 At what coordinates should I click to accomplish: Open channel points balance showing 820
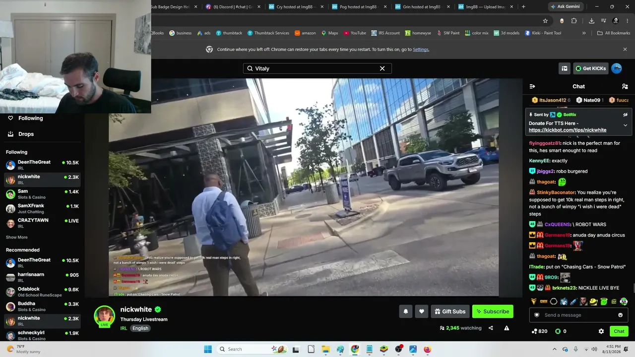pyautogui.click(x=539, y=331)
